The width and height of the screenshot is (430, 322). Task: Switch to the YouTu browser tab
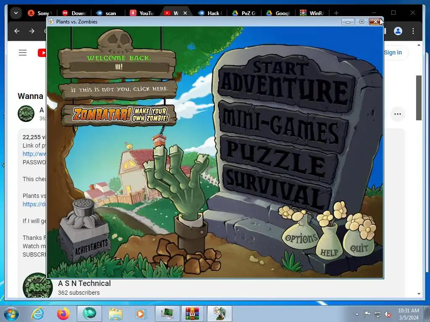142,13
